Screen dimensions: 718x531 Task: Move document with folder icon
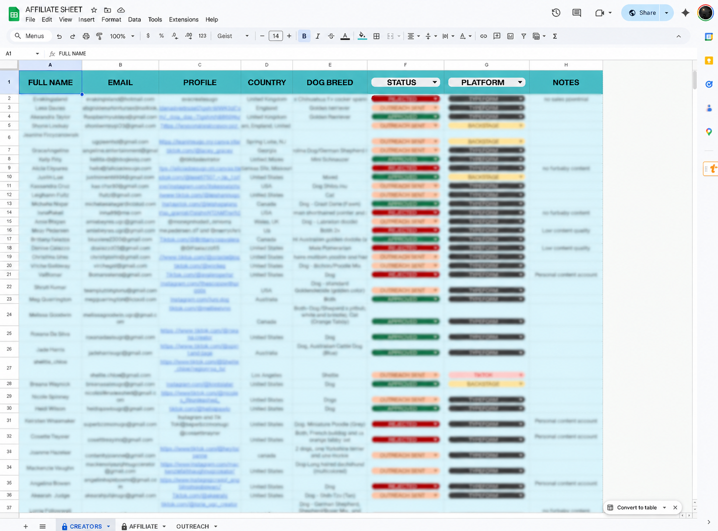tap(107, 10)
